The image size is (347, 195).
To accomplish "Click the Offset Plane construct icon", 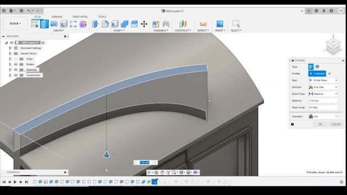I will click(x=183, y=24).
